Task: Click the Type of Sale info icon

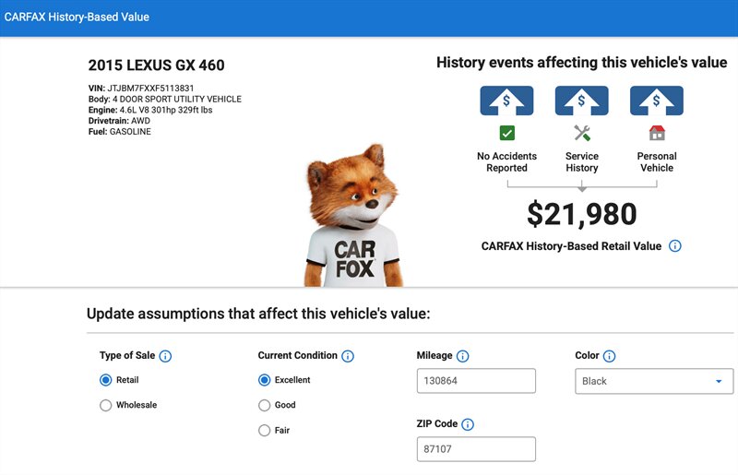Action: pos(165,356)
